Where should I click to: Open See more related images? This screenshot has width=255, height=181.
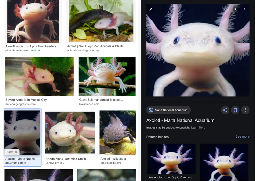click(242, 136)
